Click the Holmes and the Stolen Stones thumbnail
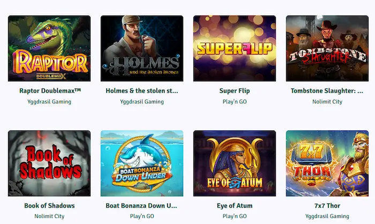 (x=142, y=49)
